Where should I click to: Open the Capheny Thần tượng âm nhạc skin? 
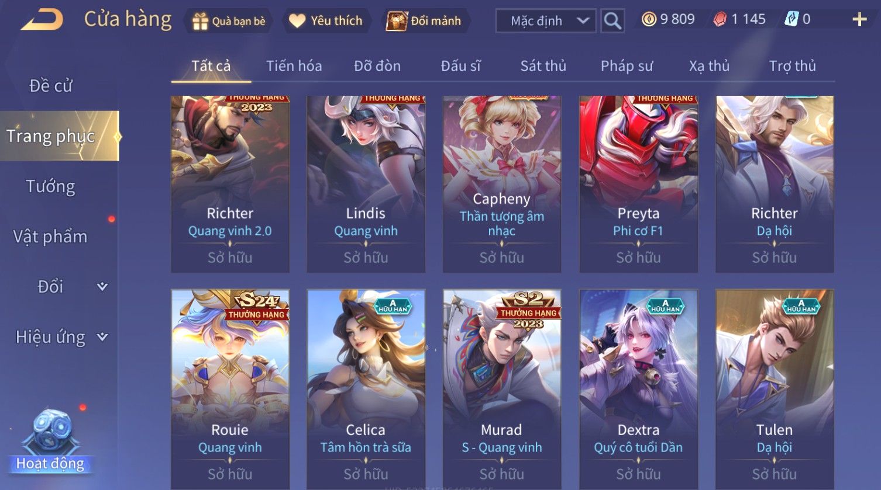tap(502, 184)
